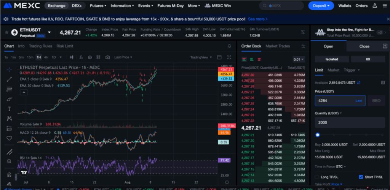Open the Risk Limit tab
Image resolution: width=390 pixels, height=190 pixels.
point(65,46)
